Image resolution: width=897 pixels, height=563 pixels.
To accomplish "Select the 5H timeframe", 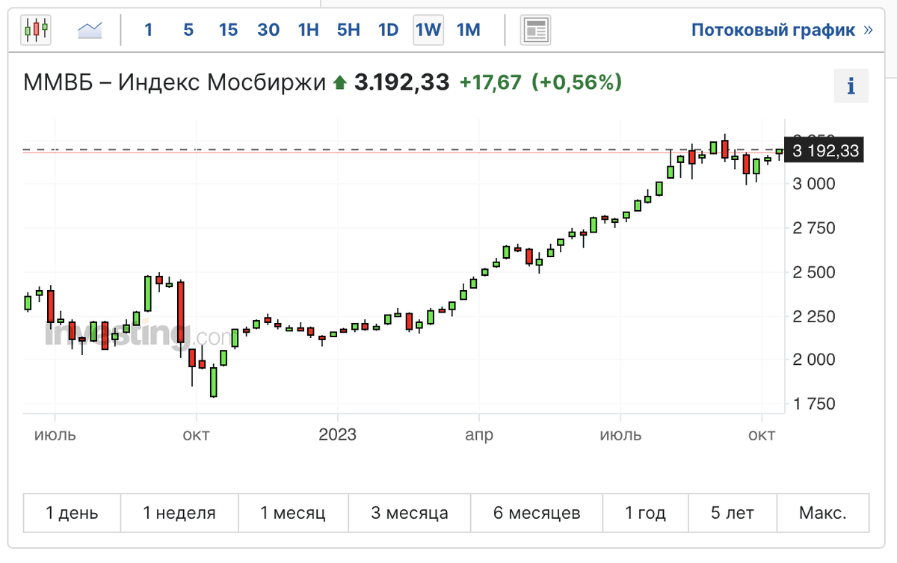I will (x=348, y=31).
